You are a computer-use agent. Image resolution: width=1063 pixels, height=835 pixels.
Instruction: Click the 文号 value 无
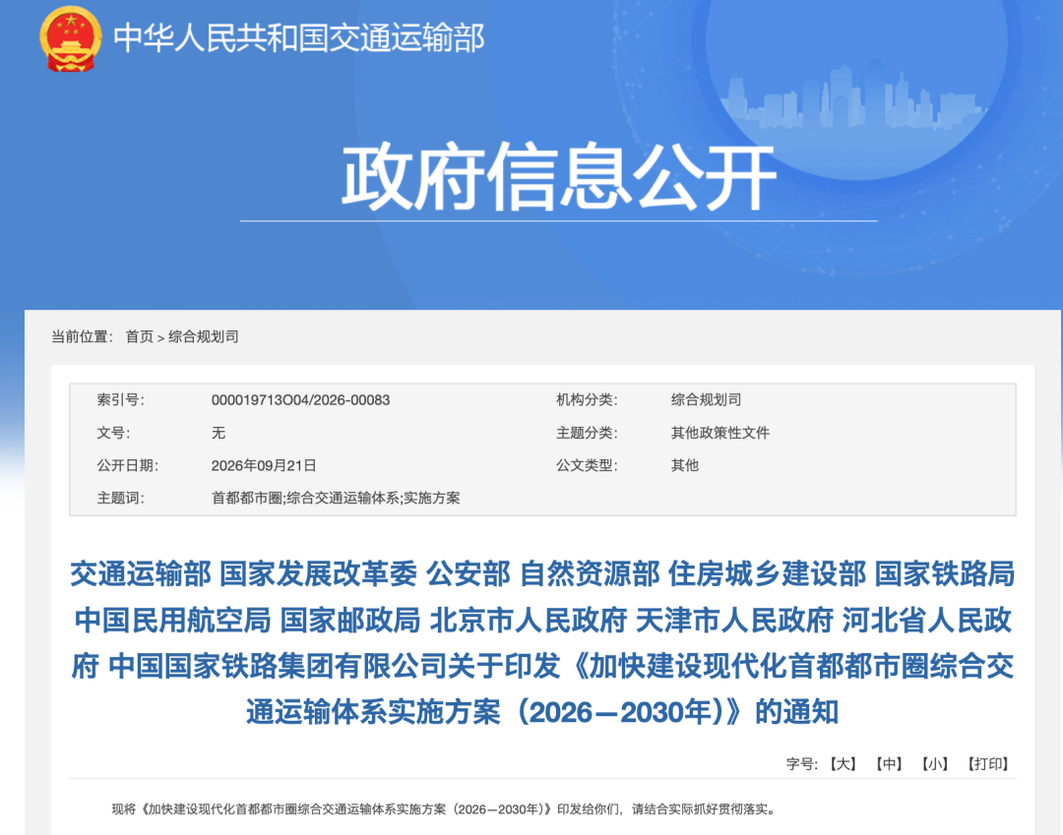click(x=219, y=433)
